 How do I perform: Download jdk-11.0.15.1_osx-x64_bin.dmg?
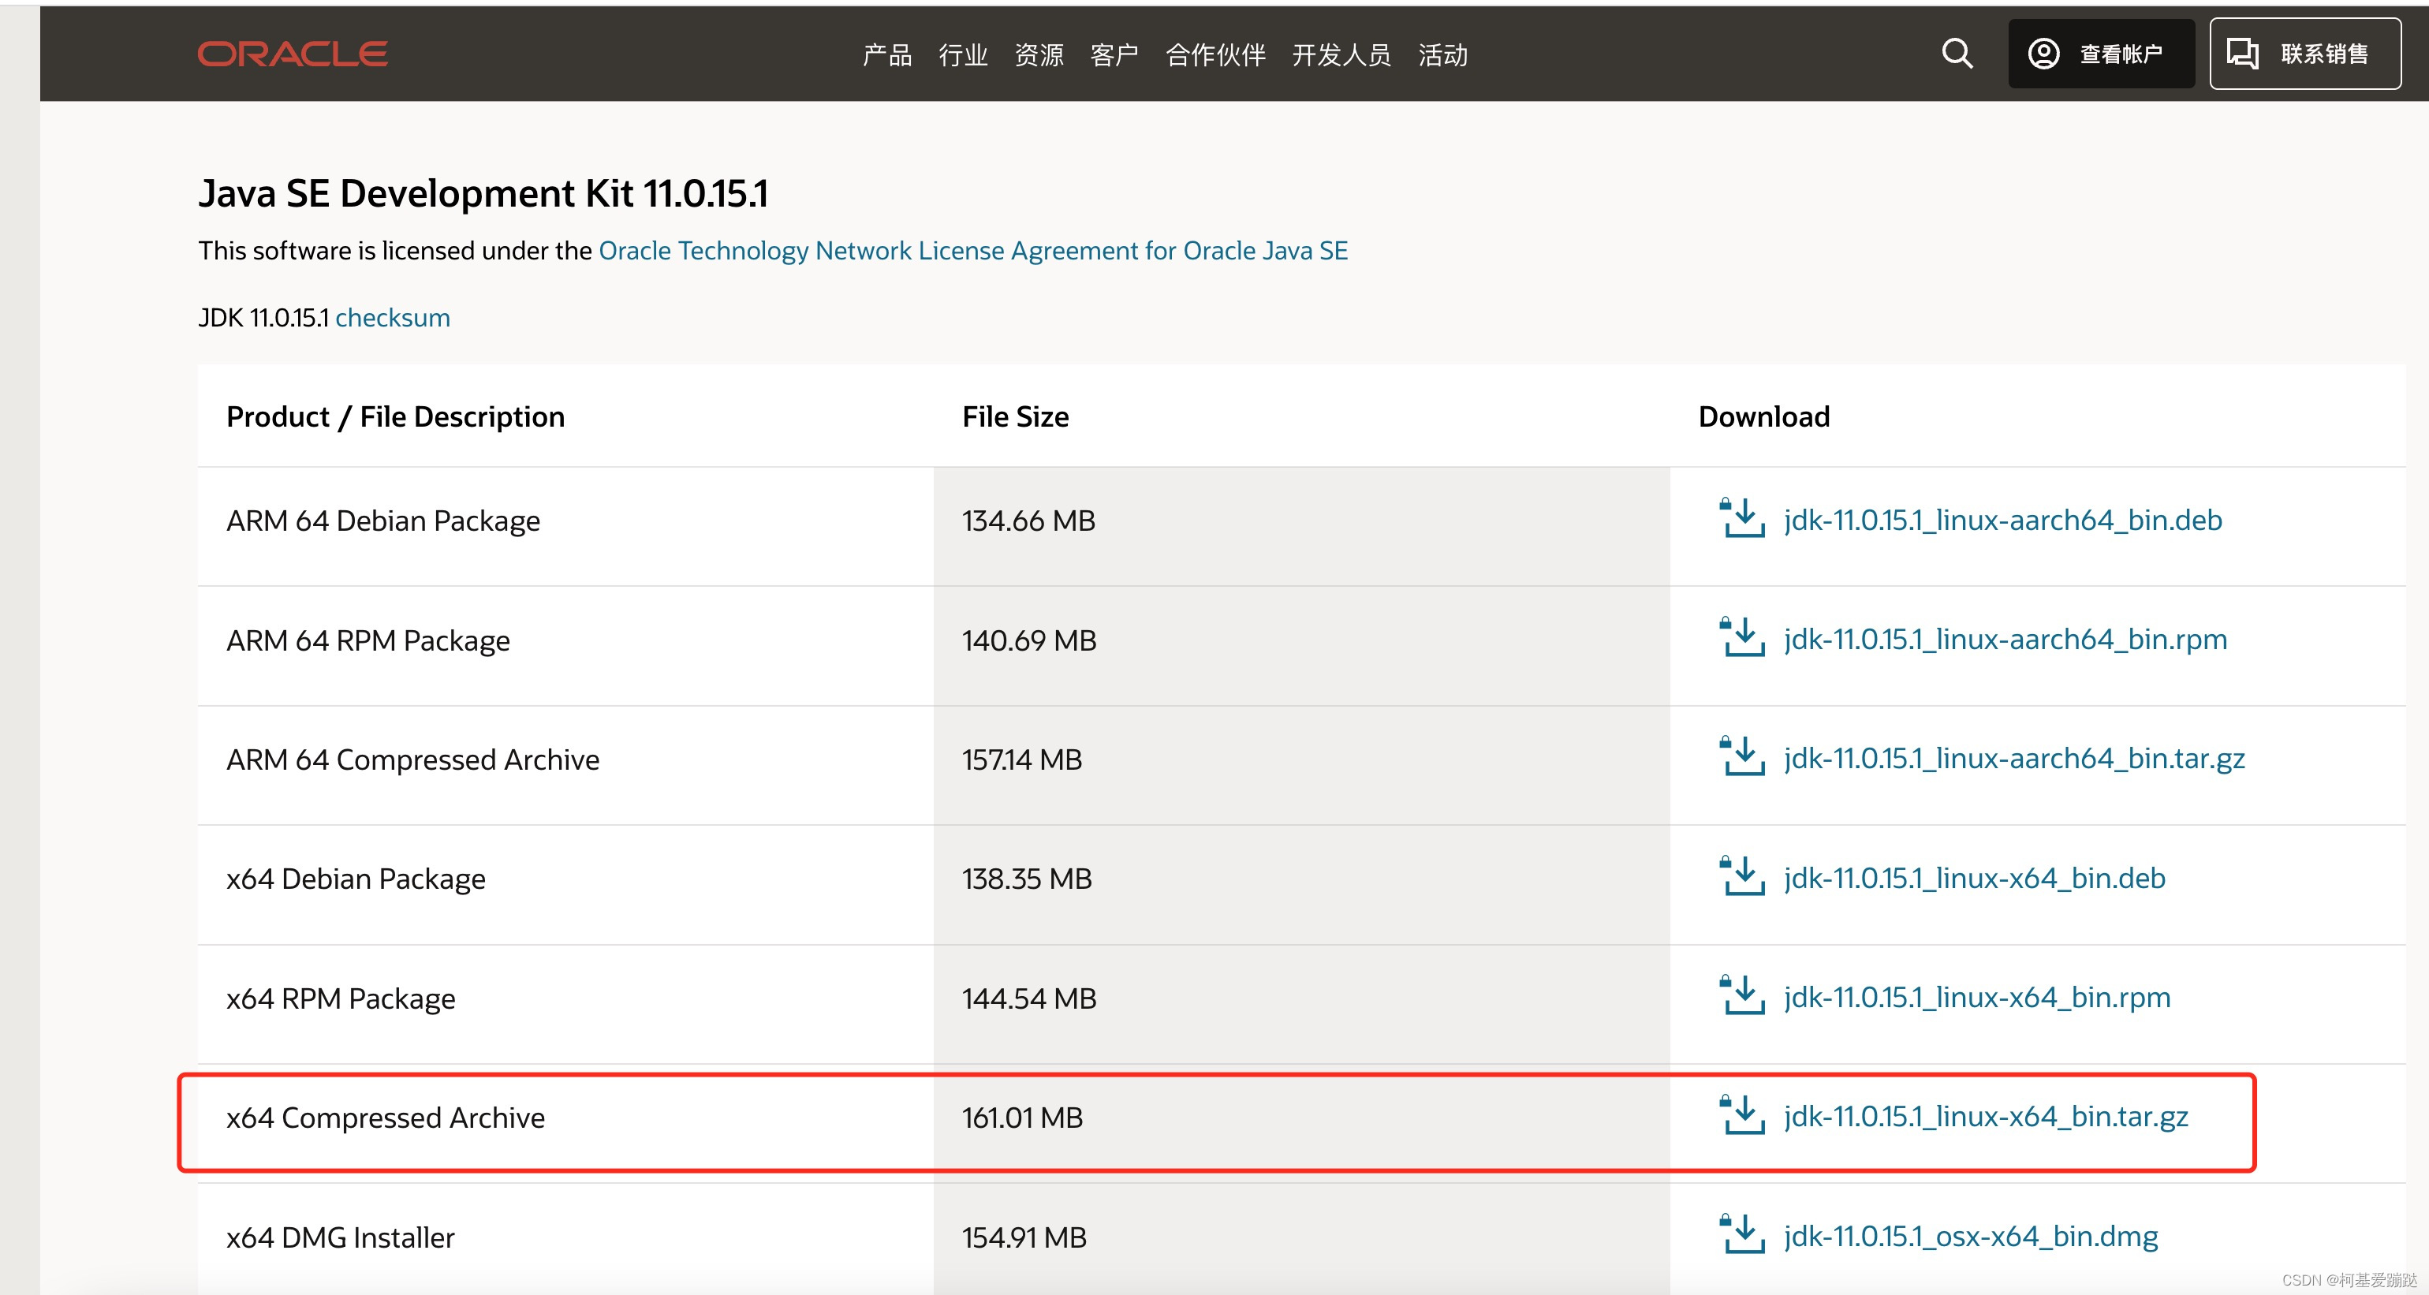(x=1971, y=1236)
